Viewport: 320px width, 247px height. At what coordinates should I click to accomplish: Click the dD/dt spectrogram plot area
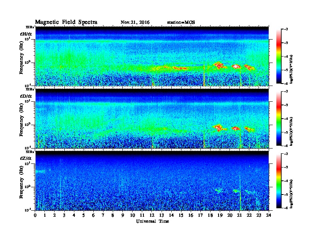click(152, 118)
